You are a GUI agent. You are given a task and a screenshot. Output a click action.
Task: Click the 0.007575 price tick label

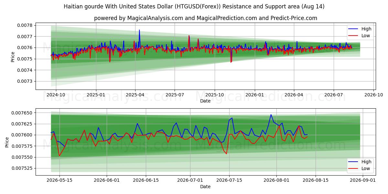(21, 146)
